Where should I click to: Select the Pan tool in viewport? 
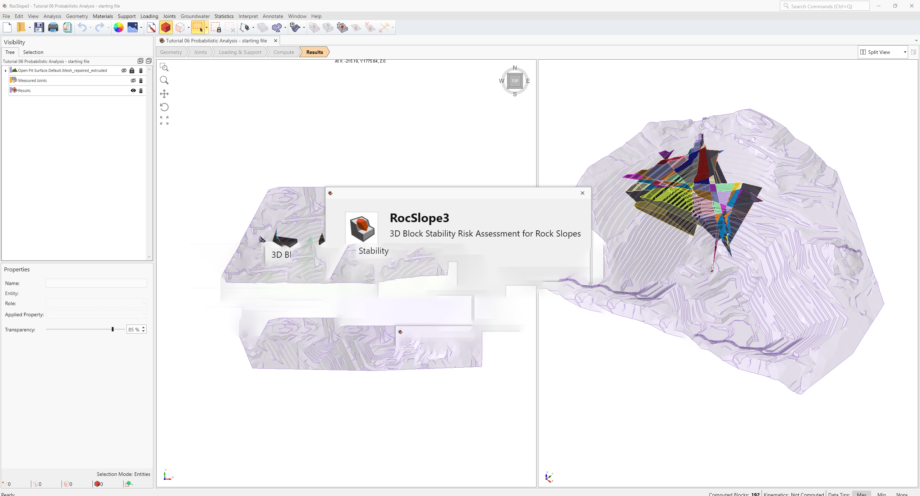pos(164,94)
